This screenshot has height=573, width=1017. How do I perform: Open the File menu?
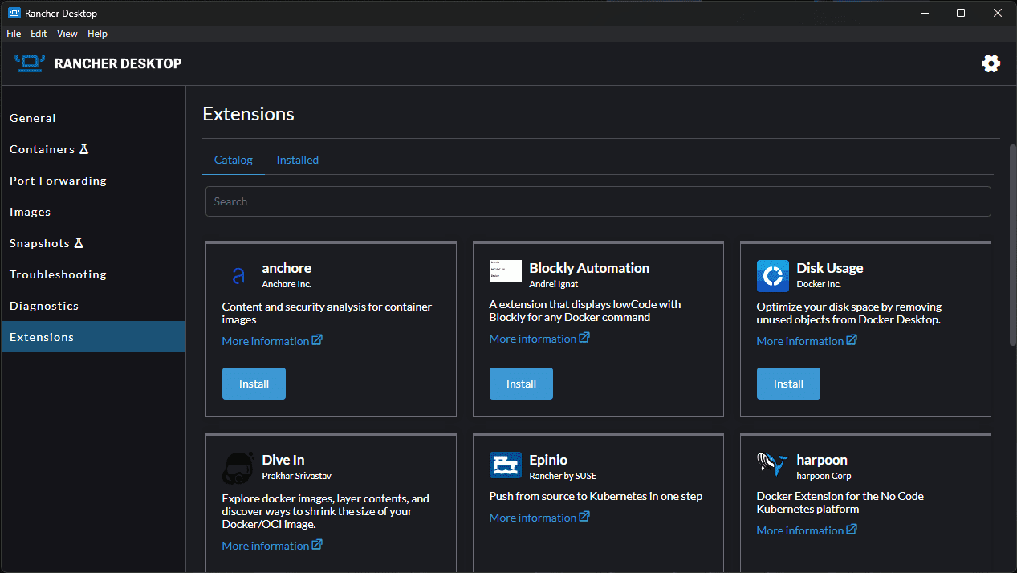pos(14,34)
